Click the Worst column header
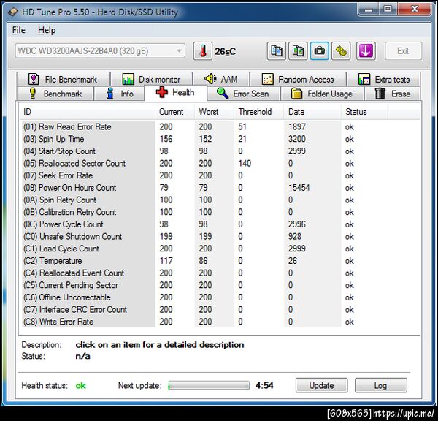438x421 pixels. click(214, 112)
